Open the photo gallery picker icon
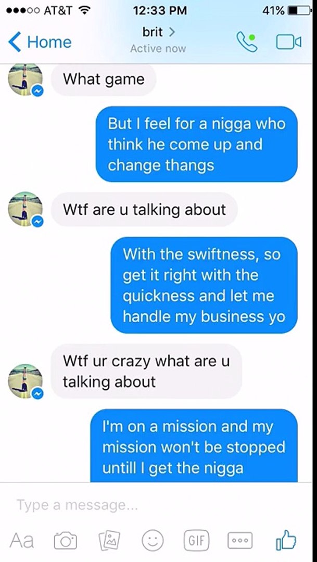317x562 pixels. click(109, 541)
